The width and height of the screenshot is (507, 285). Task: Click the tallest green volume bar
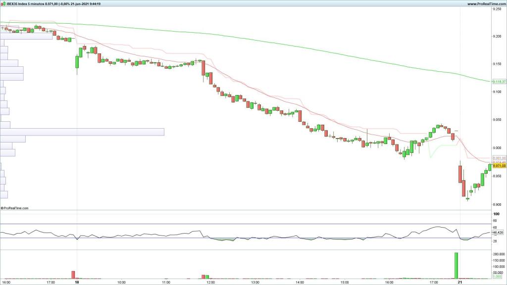pos(456,266)
